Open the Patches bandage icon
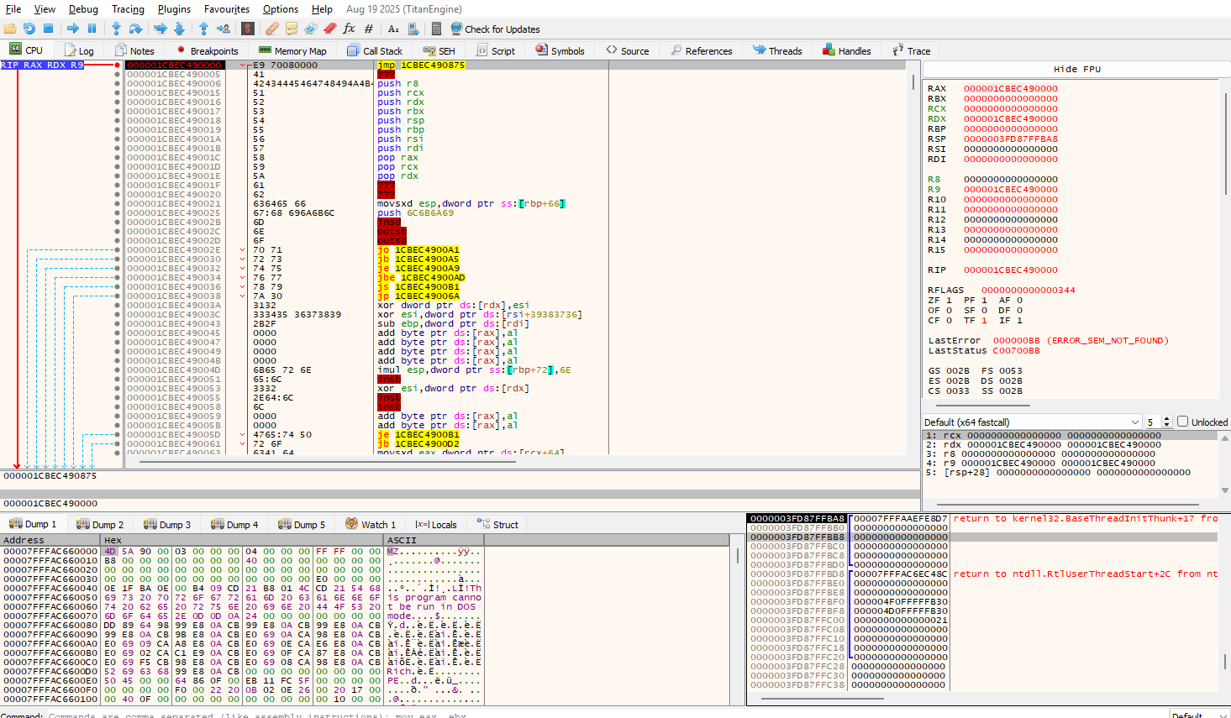Screen dimensions: 1231x718 pyautogui.click(x=272, y=29)
